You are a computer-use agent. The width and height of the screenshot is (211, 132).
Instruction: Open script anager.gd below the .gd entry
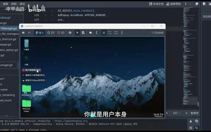(7, 65)
